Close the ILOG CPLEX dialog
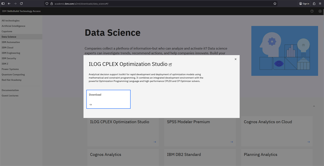 [x=235, y=59]
